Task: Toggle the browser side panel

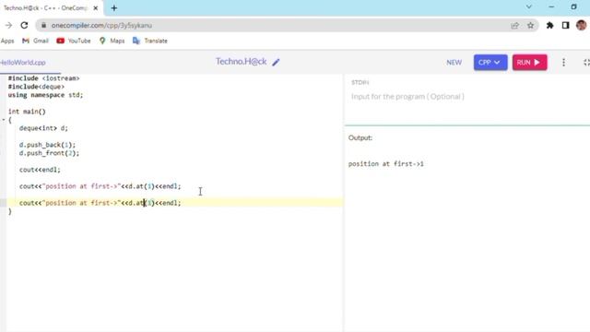Action: pyautogui.click(x=565, y=25)
